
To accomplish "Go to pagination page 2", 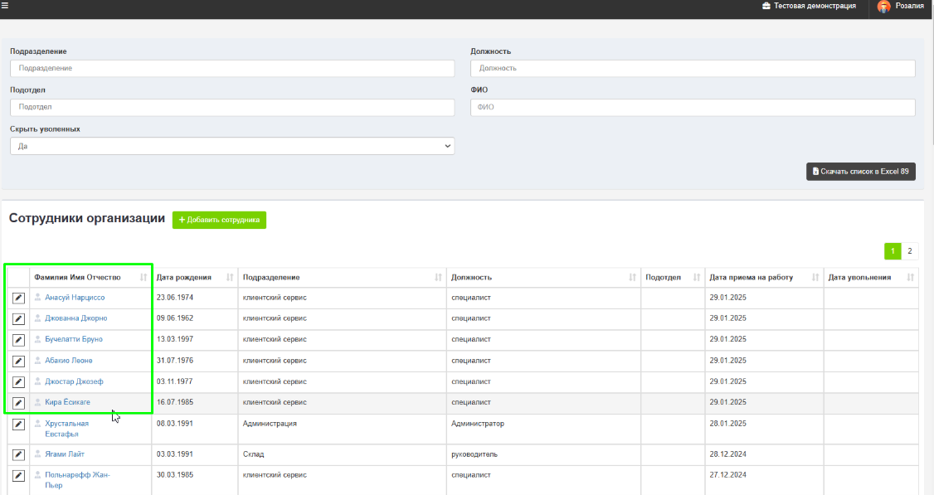I will 910,251.
